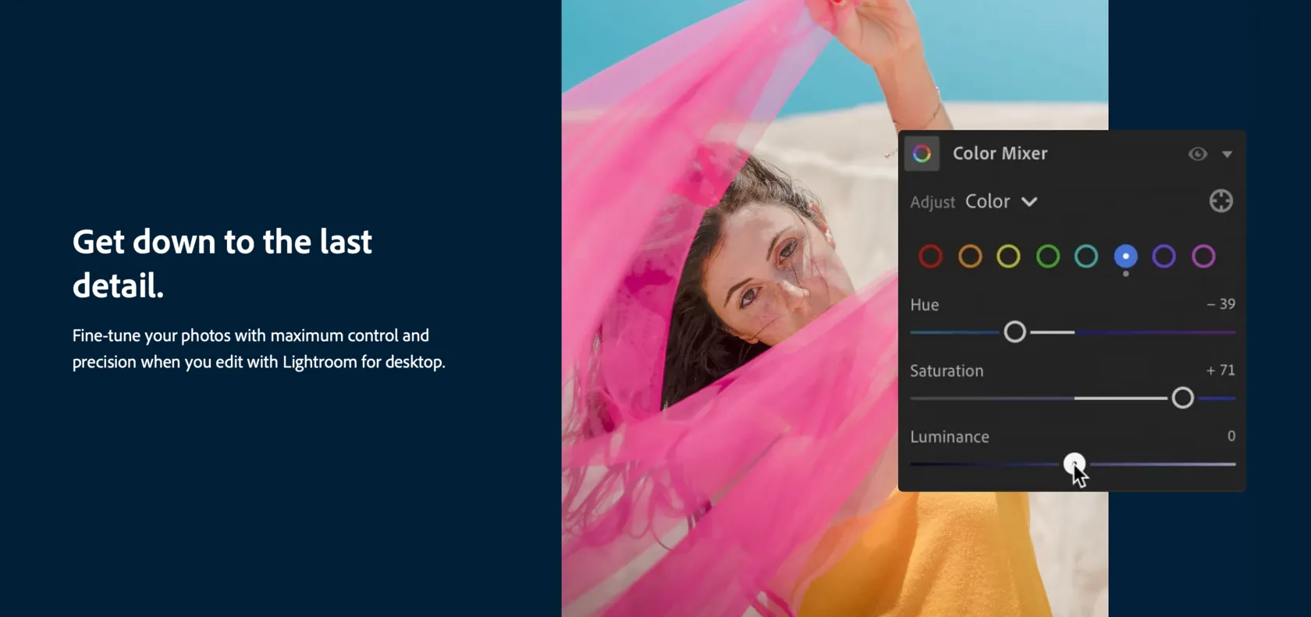
Task: Select the red color swatch
Action: point(930,256)
